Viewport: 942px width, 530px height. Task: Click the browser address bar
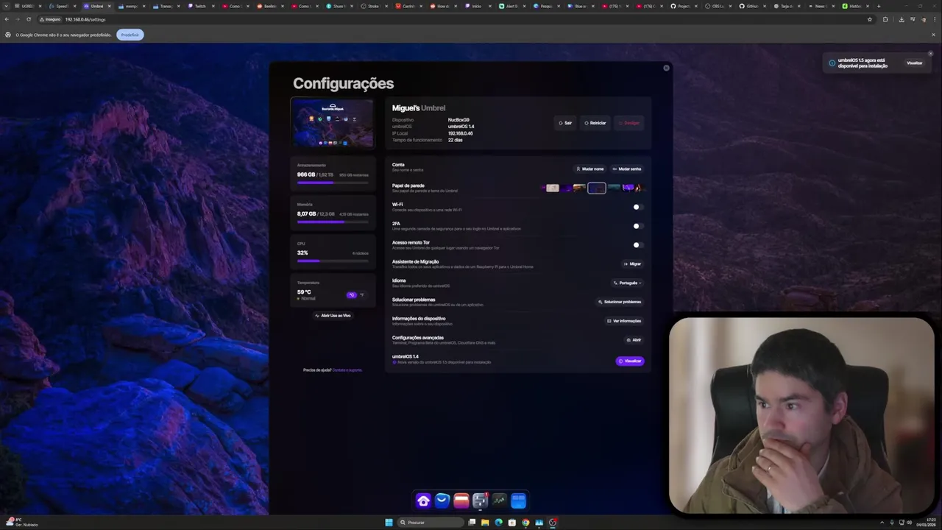[456, 19]
